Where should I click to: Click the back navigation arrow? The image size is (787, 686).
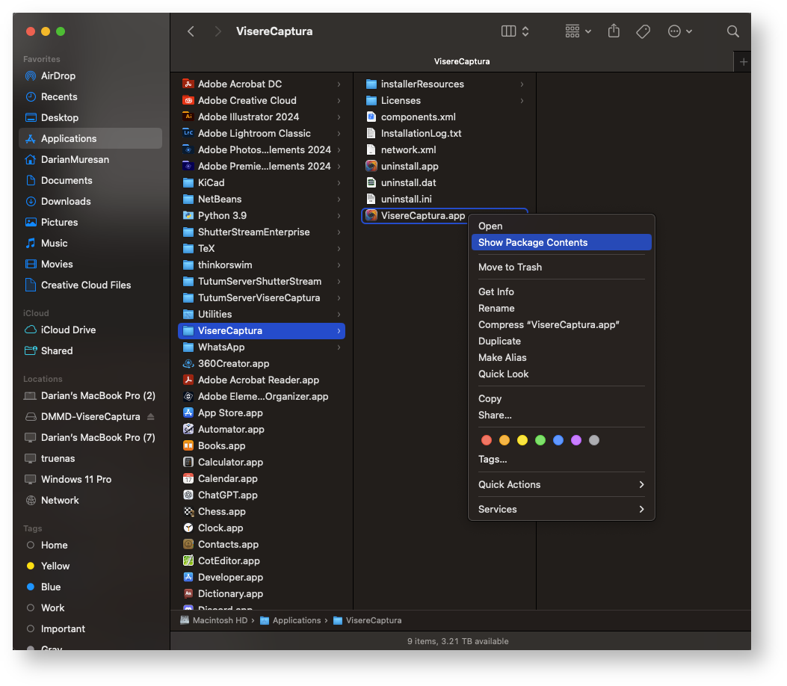coord(191,31)
